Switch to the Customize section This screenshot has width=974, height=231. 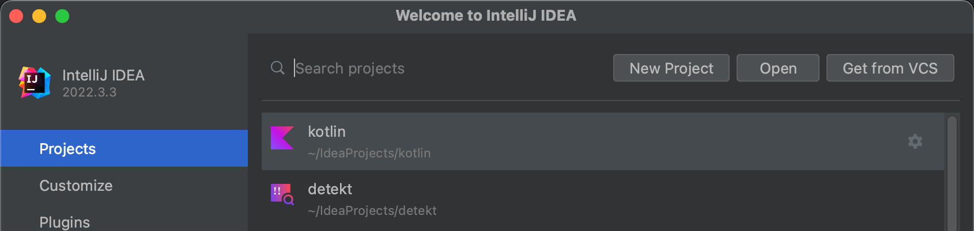click(76, 186)
